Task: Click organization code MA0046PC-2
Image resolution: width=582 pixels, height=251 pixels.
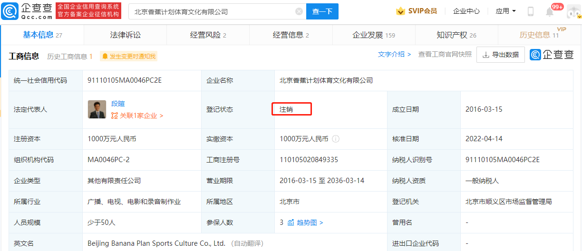Action: [108, 160]
